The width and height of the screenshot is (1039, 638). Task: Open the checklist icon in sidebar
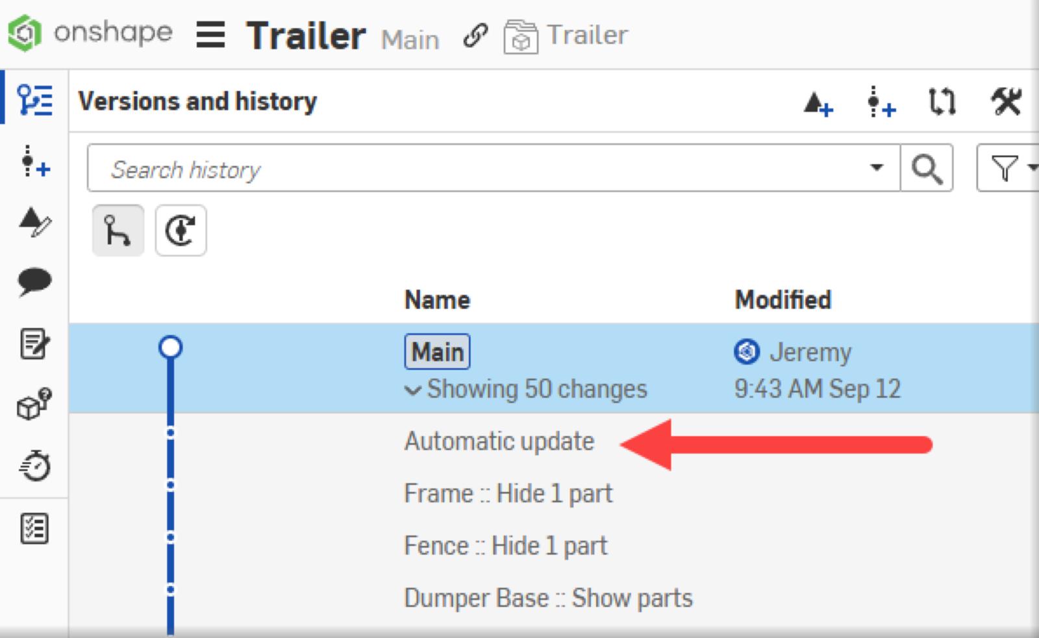[34, 528]
